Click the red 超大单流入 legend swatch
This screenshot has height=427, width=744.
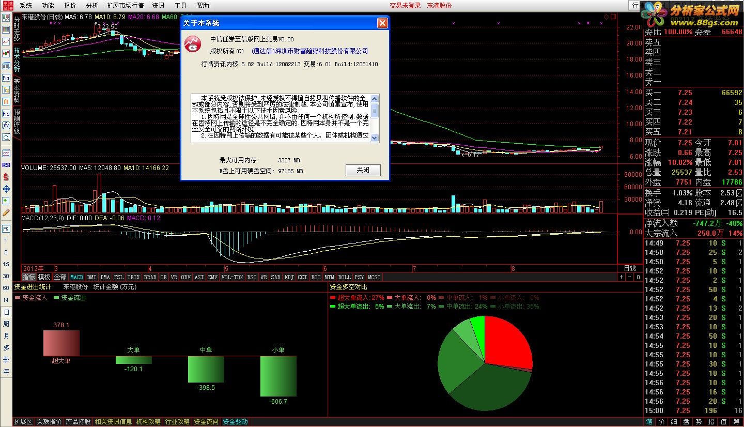(333, 298)
